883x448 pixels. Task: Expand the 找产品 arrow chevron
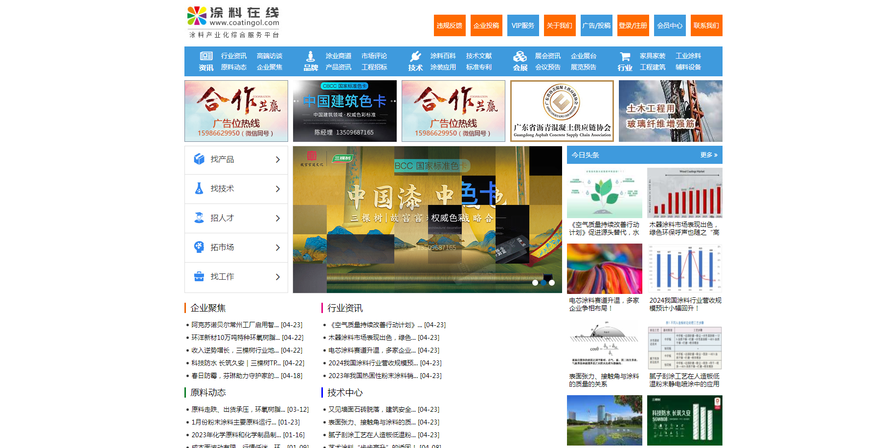pos(277,159)
